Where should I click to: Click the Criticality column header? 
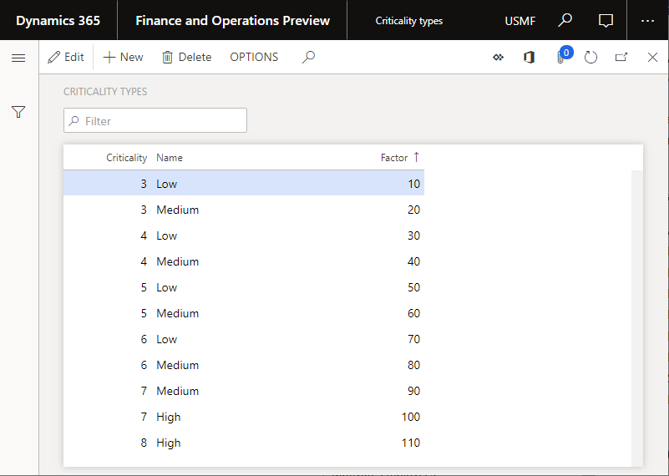tap(126, 158)
